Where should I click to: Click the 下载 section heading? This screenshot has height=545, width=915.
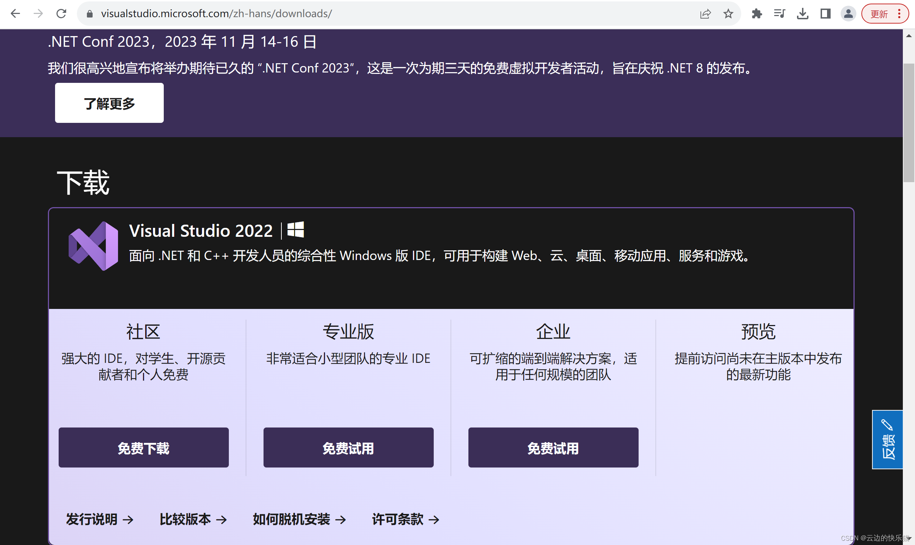click(83, 182)
